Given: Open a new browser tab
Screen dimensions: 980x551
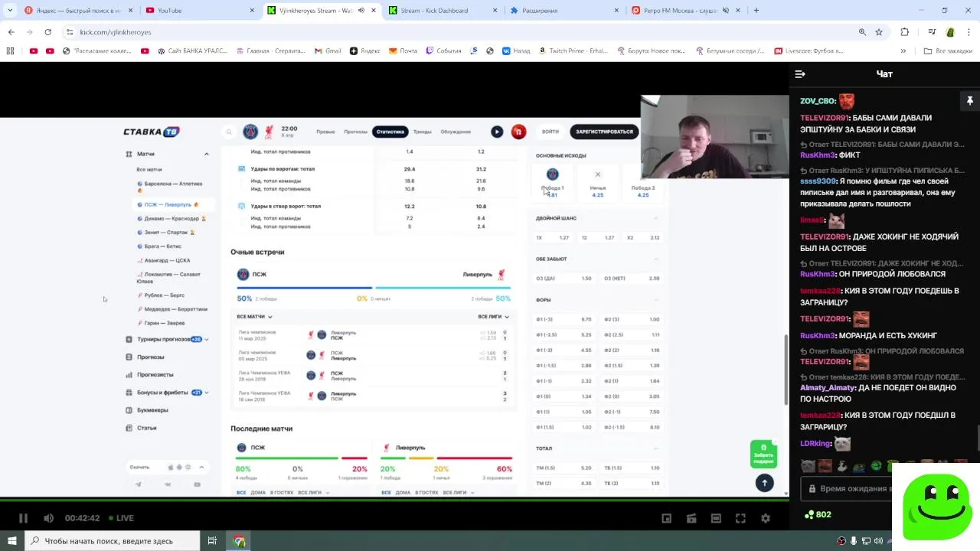Looking at the screenshot, I should (756, 11).
